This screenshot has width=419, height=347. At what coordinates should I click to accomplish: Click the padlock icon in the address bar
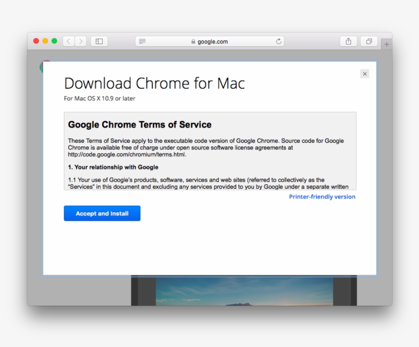click(192, 41)
